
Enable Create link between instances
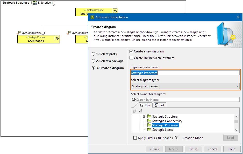coord(131,58)
